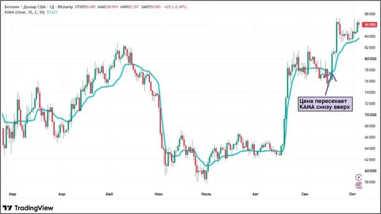
Task: Click the 72 000 price axis label
Action: click(370, 103)
